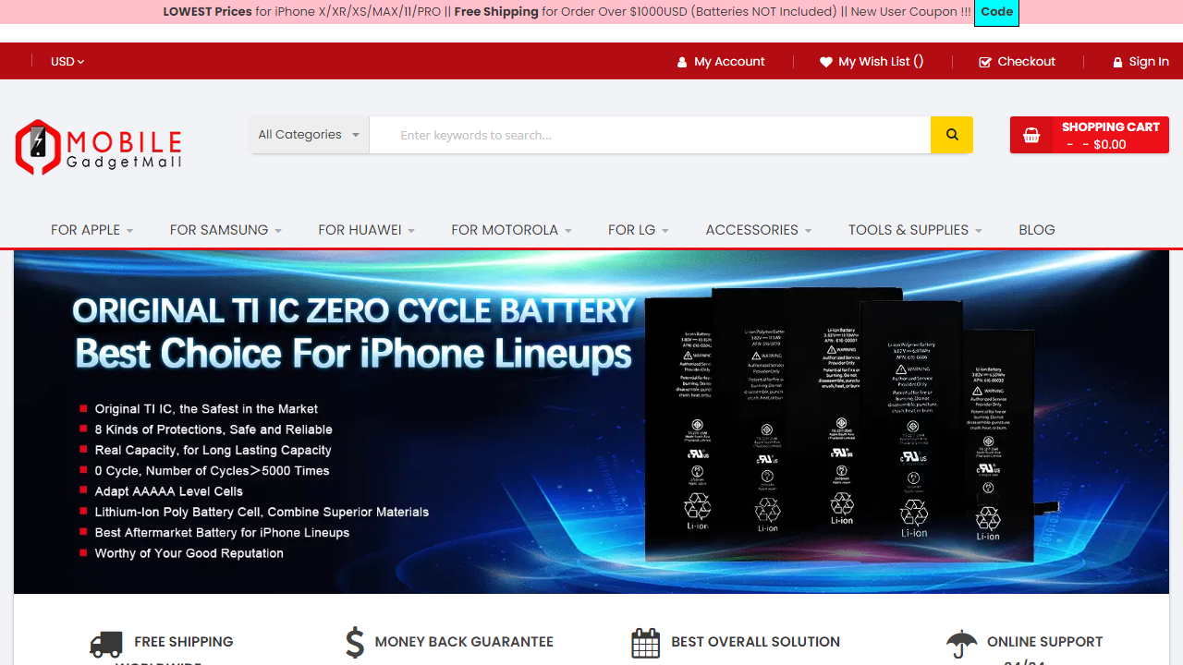The image size is (1183, 665).
Task: Click the Checkout checkmark icon
Action: 985,62
